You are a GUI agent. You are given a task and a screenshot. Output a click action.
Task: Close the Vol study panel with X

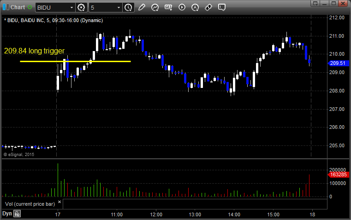[x=59, y=202]
